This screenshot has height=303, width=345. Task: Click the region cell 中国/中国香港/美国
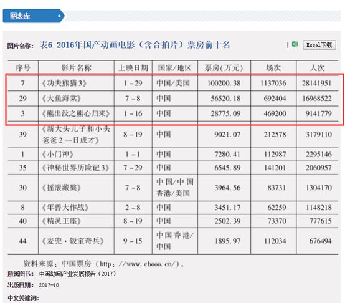(x=175, y=188)
